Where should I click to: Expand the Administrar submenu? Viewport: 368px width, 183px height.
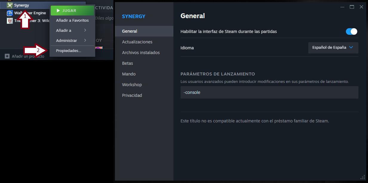pos(72,40)
